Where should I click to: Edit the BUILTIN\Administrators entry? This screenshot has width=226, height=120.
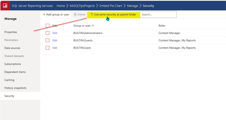pyautogui.click(x=55, y=33)
